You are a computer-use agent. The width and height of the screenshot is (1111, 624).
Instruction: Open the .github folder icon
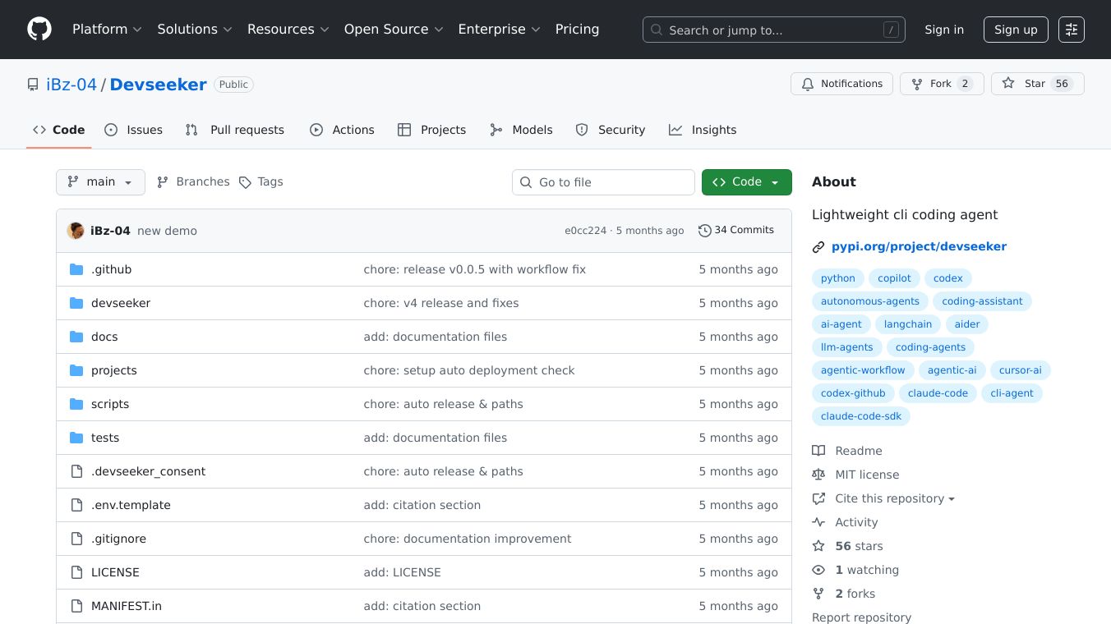pyautogui.click(x=76, y=269)
